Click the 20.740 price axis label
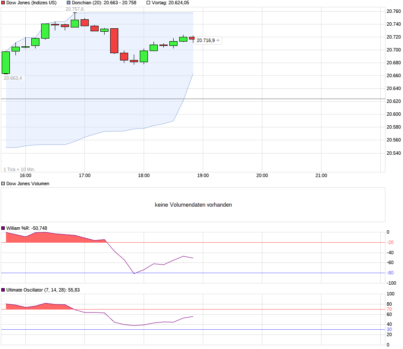The height and width of the screenshot is (349, 403). coord(394,24)
